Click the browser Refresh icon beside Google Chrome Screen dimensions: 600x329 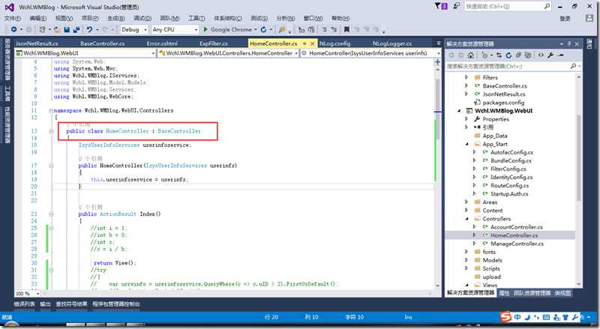pos(263,29)
